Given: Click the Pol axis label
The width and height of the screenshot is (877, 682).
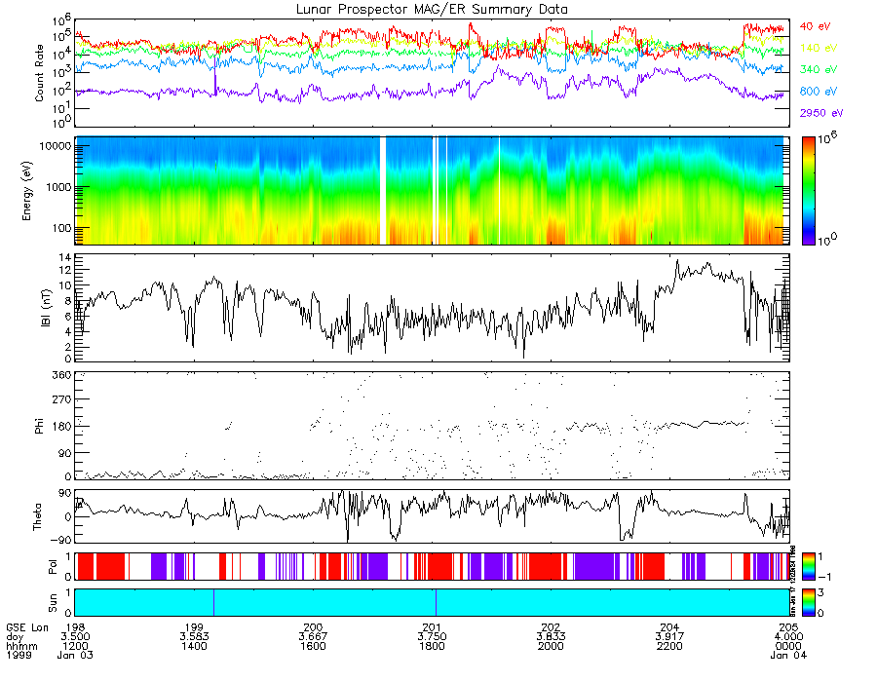Looking at the screenshot, I should click(52, 567).
